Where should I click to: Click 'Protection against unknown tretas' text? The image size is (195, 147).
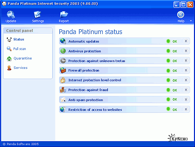point(97,61)
